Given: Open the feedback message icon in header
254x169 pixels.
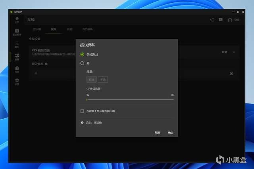Looking at the screenshot, I should [x=221, y=20].
